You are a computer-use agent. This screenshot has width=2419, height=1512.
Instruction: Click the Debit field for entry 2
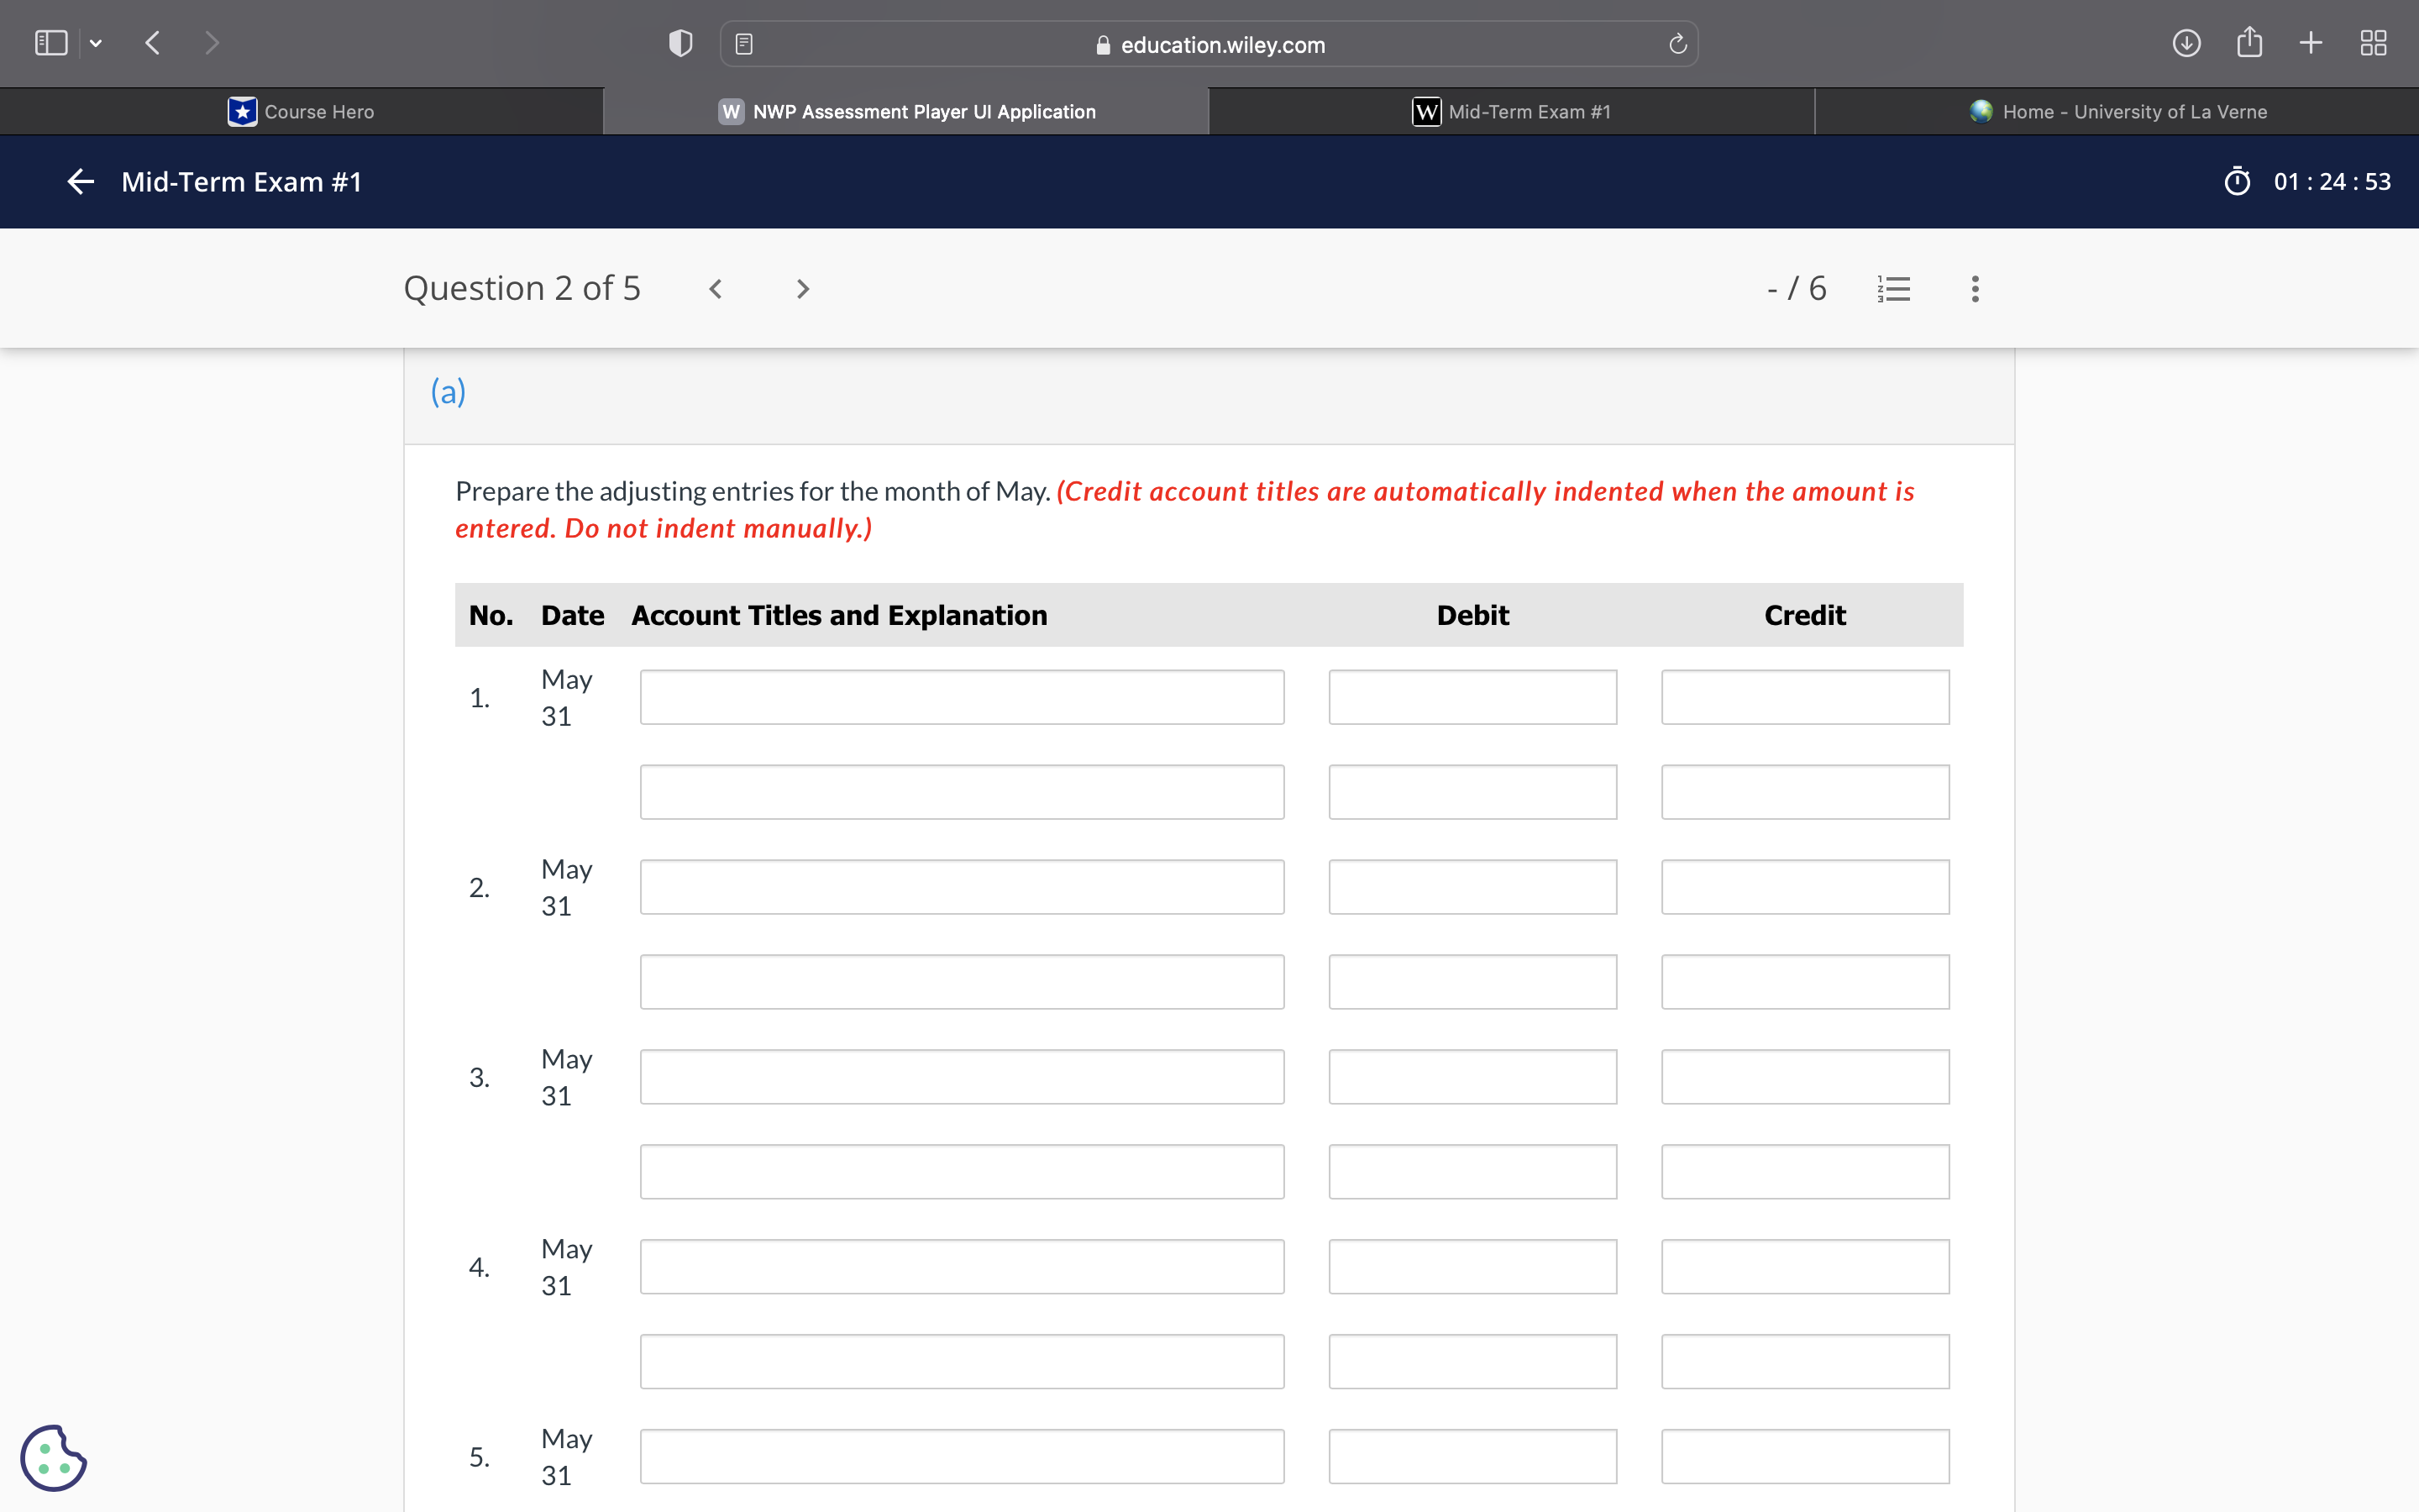1472,887
